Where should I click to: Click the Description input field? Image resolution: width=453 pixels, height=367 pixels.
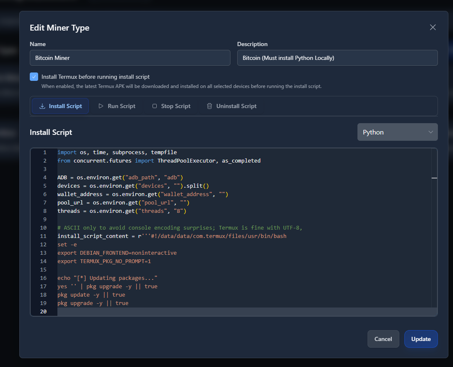(x=337, y=58)
